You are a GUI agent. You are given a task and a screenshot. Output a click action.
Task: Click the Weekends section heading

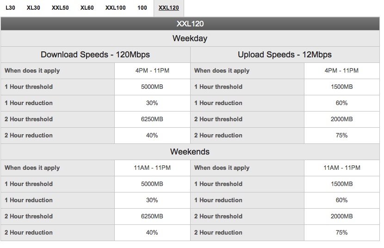coord(190,152)
